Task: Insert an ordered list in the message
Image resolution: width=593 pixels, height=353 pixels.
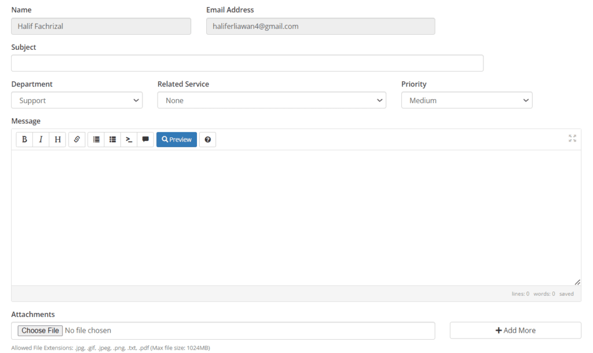Action: (112, 140)
